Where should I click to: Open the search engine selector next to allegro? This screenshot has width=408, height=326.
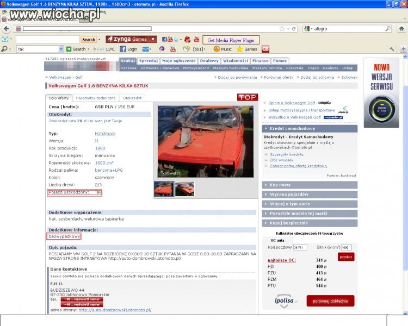coord(308,29)
